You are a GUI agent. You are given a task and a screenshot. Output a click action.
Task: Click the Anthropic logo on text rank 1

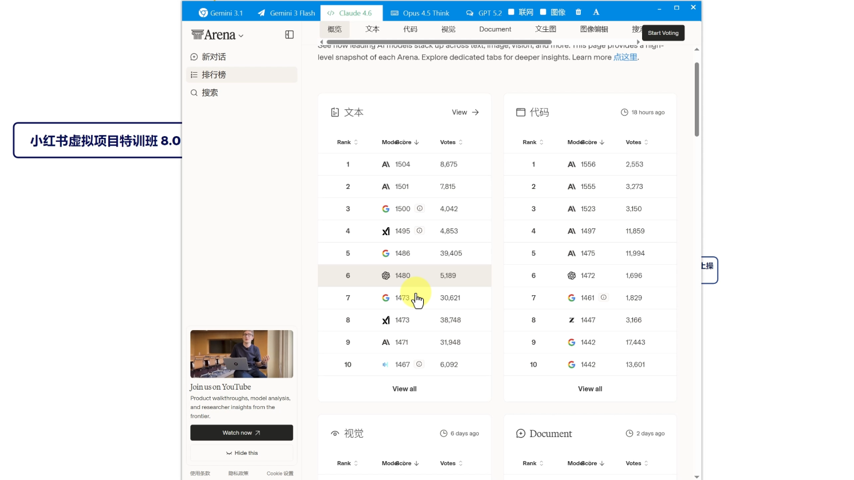click(x=386, y=164)
